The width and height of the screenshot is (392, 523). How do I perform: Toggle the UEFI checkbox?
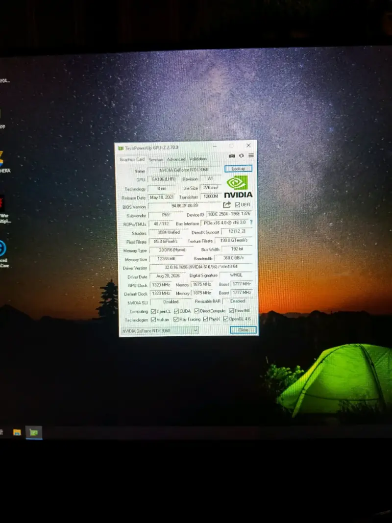pyautogui.click(x=237, y=204)
